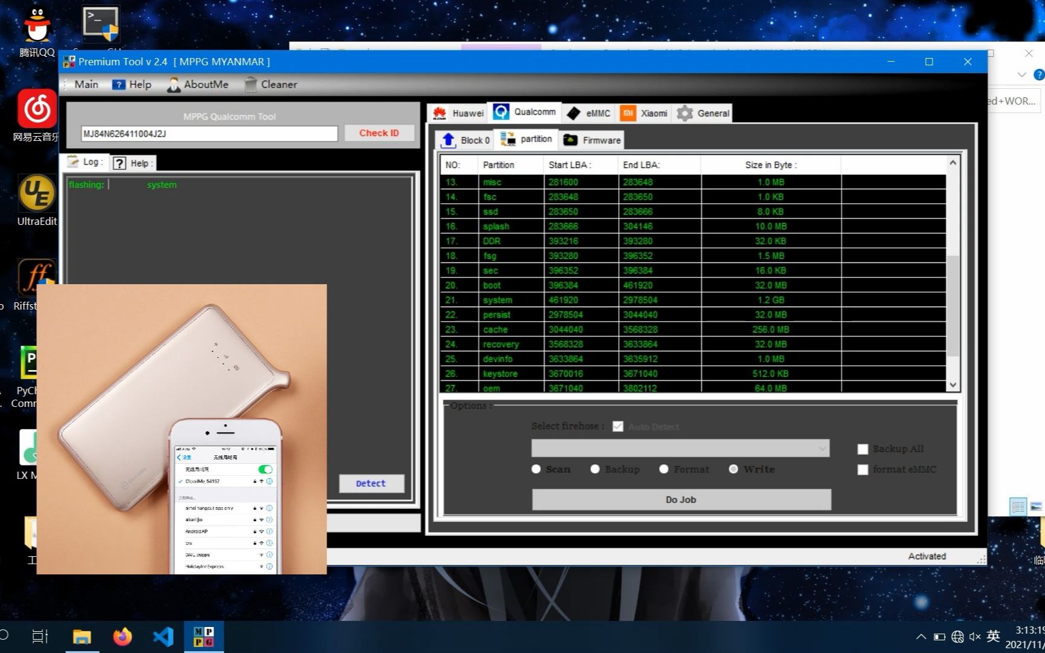The width and height of the screenshot is (1045, 653).
Task: Open the Main menu
Action: click(86, 85)
